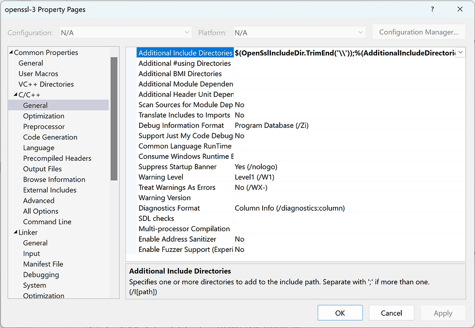The image size is (475, 328).
Task: Click Suppress Startup Banner property
Action: point(177,167)
